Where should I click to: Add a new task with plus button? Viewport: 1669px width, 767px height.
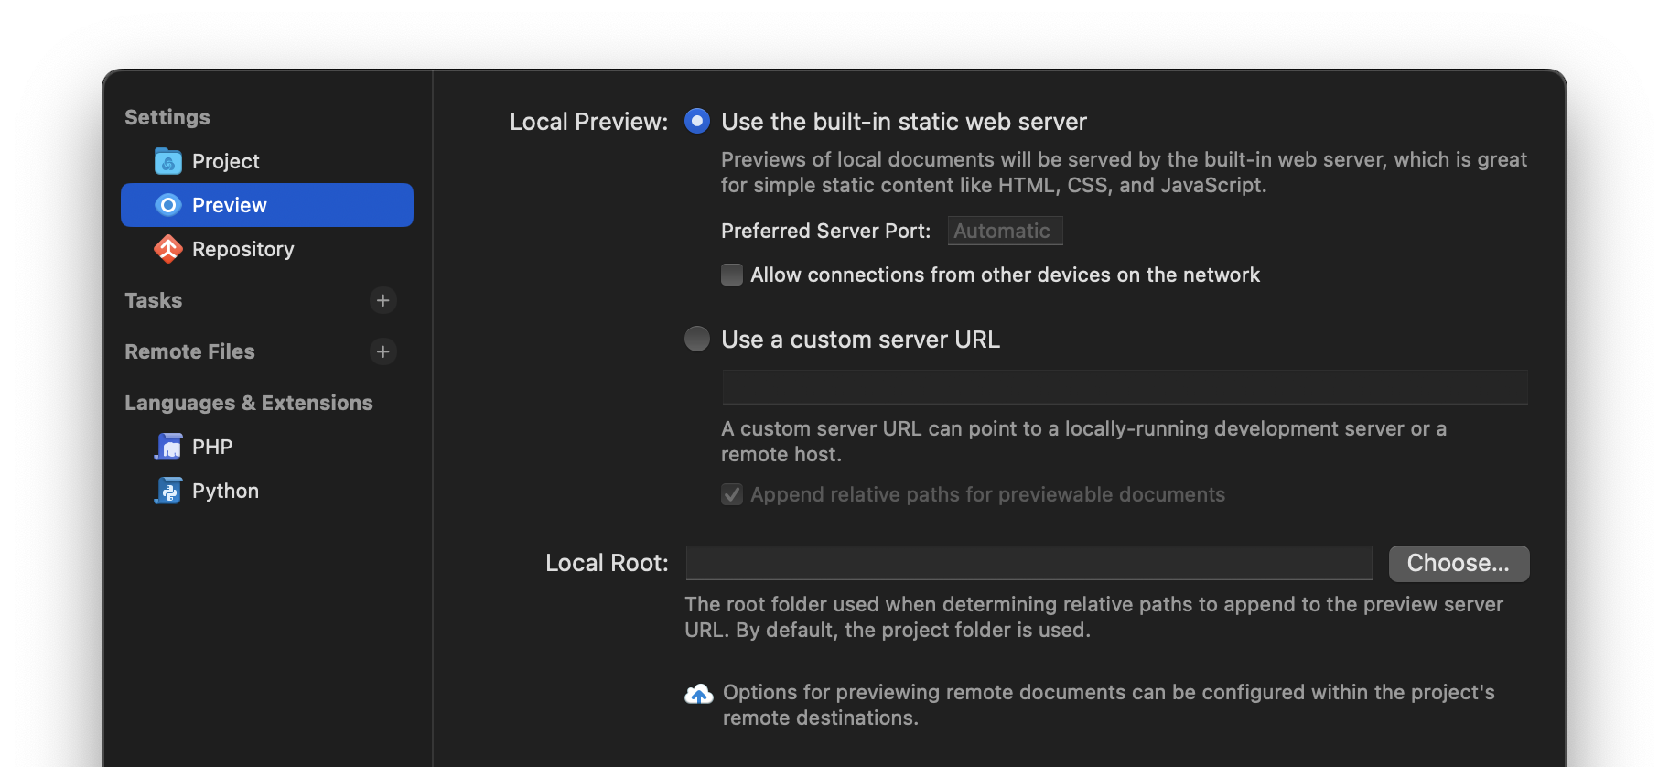coord(383,300)
